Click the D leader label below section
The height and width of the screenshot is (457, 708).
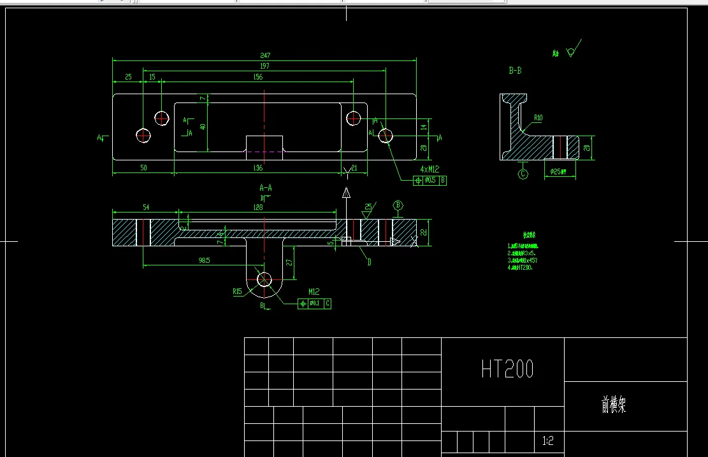coord(369,262)
